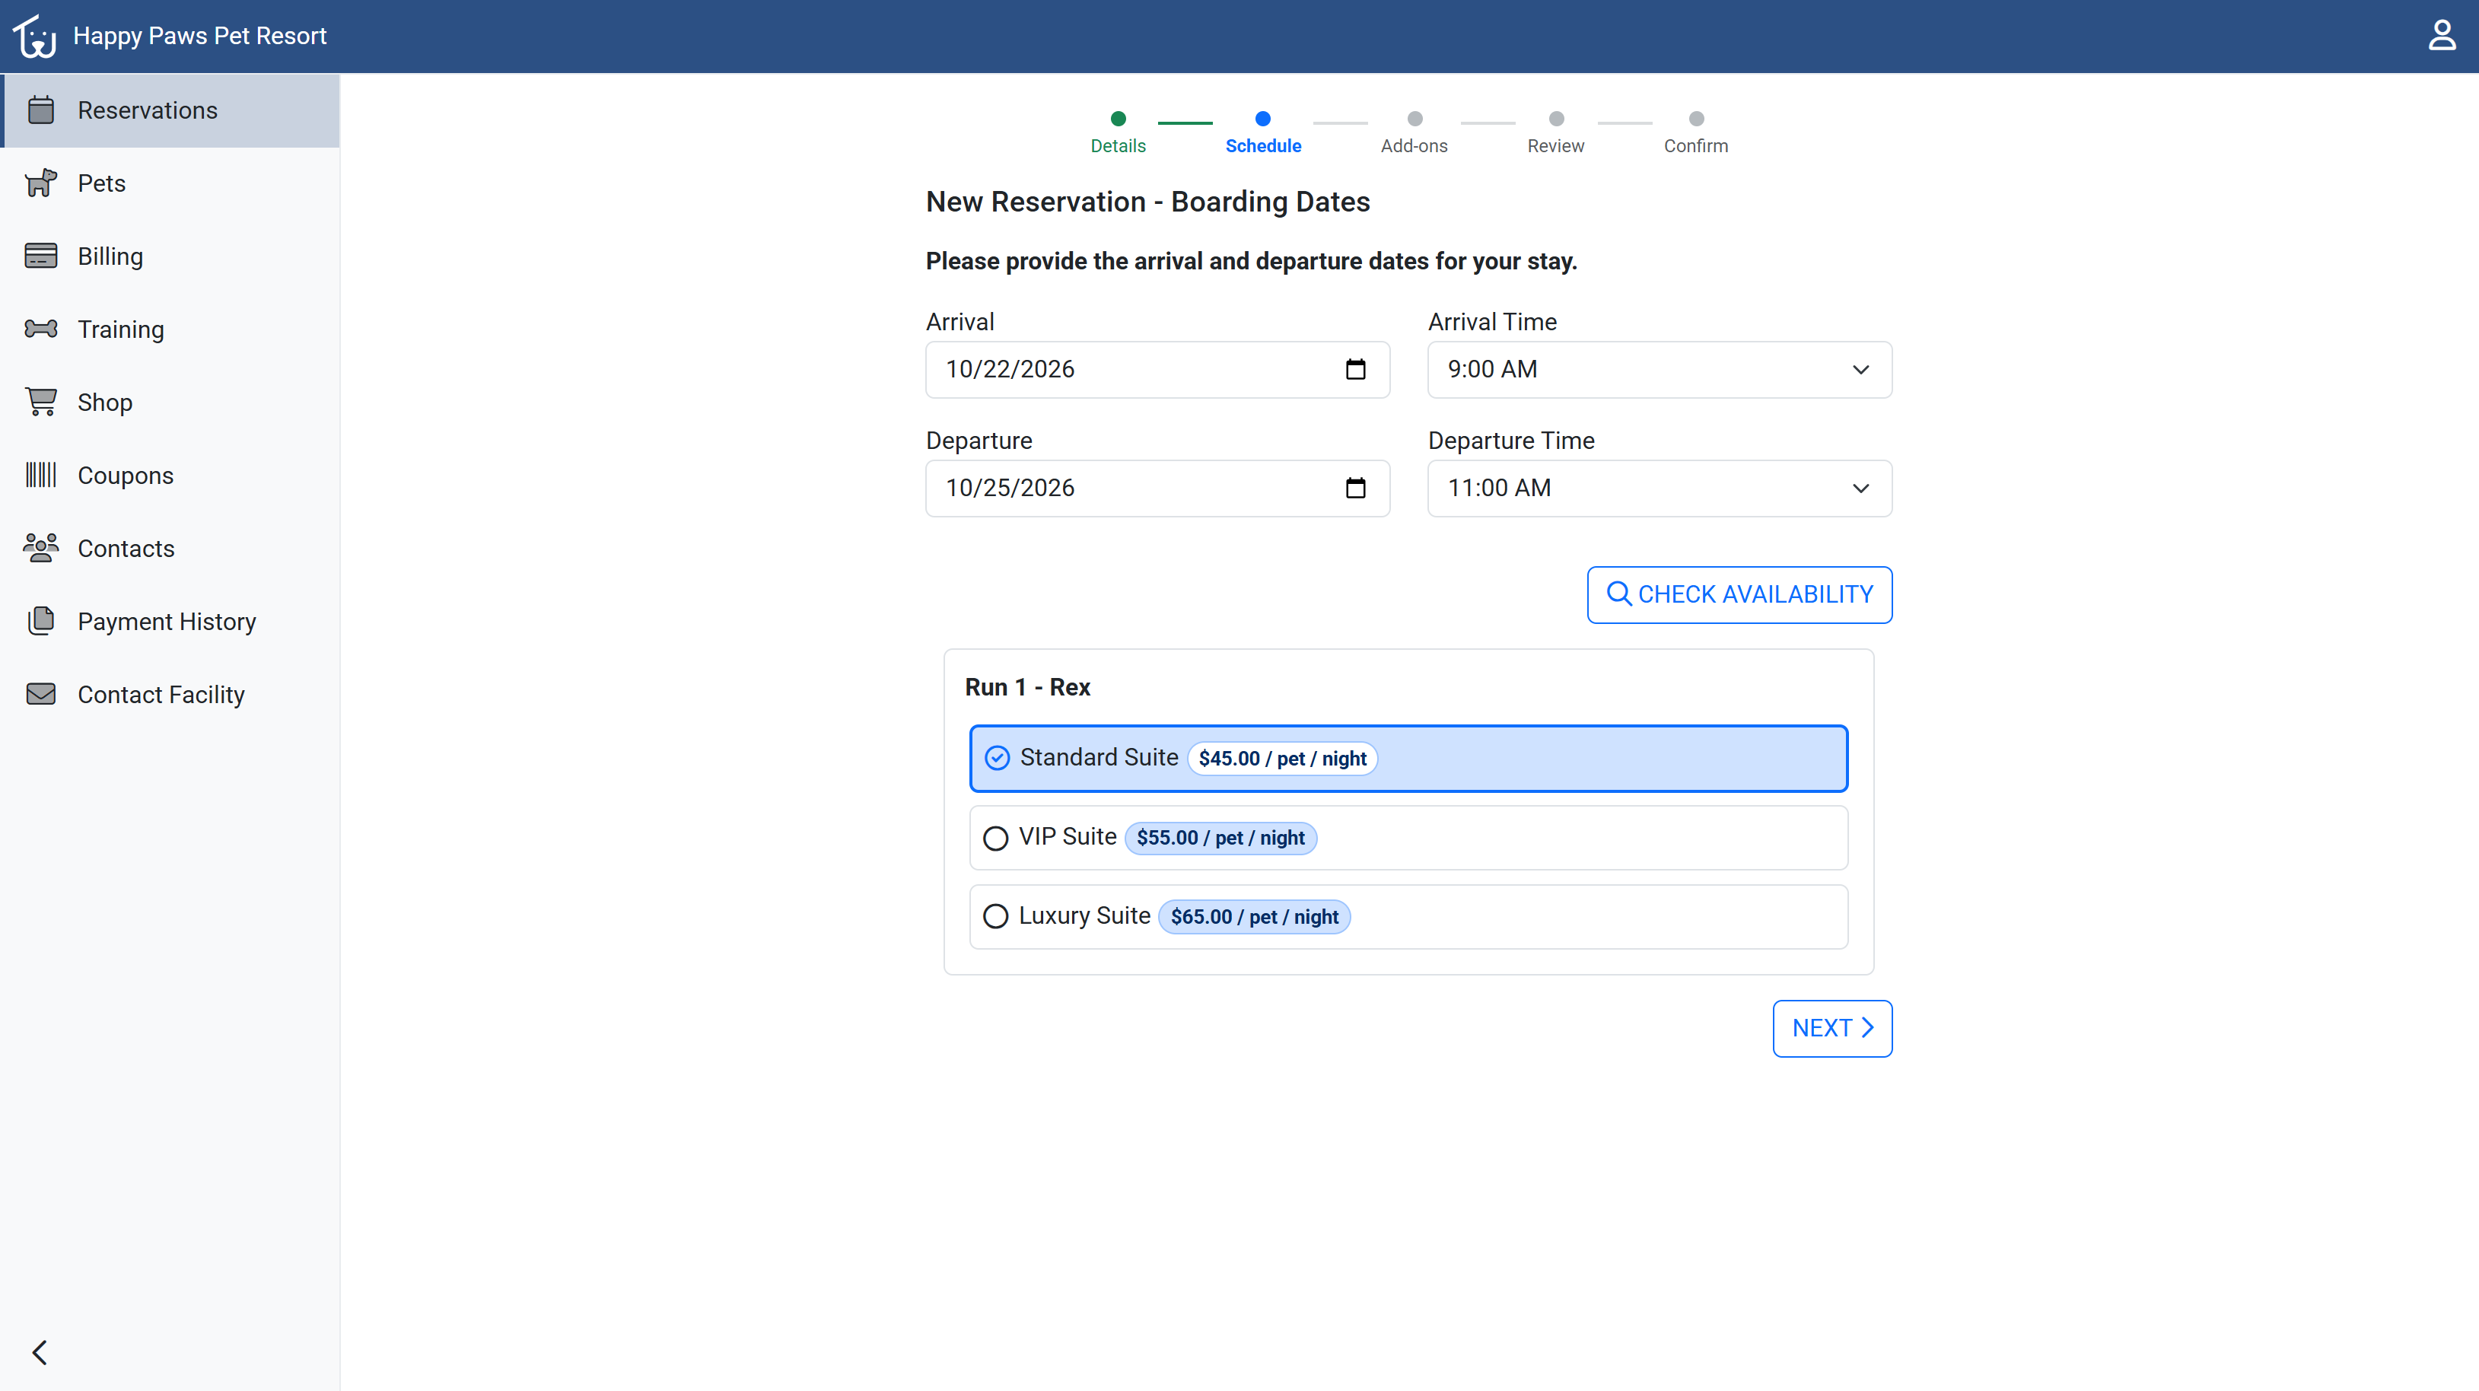Click the Coupons barcode icon
The width and height of the screenshot is (2479, 1391).
click(x=40, y=475)
